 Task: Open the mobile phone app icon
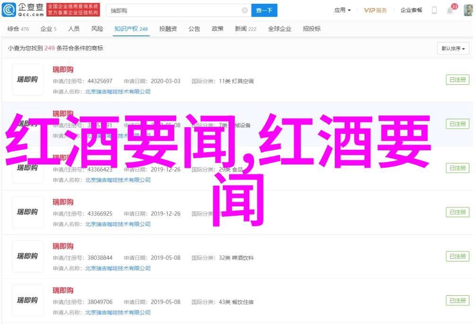[434, 10]
